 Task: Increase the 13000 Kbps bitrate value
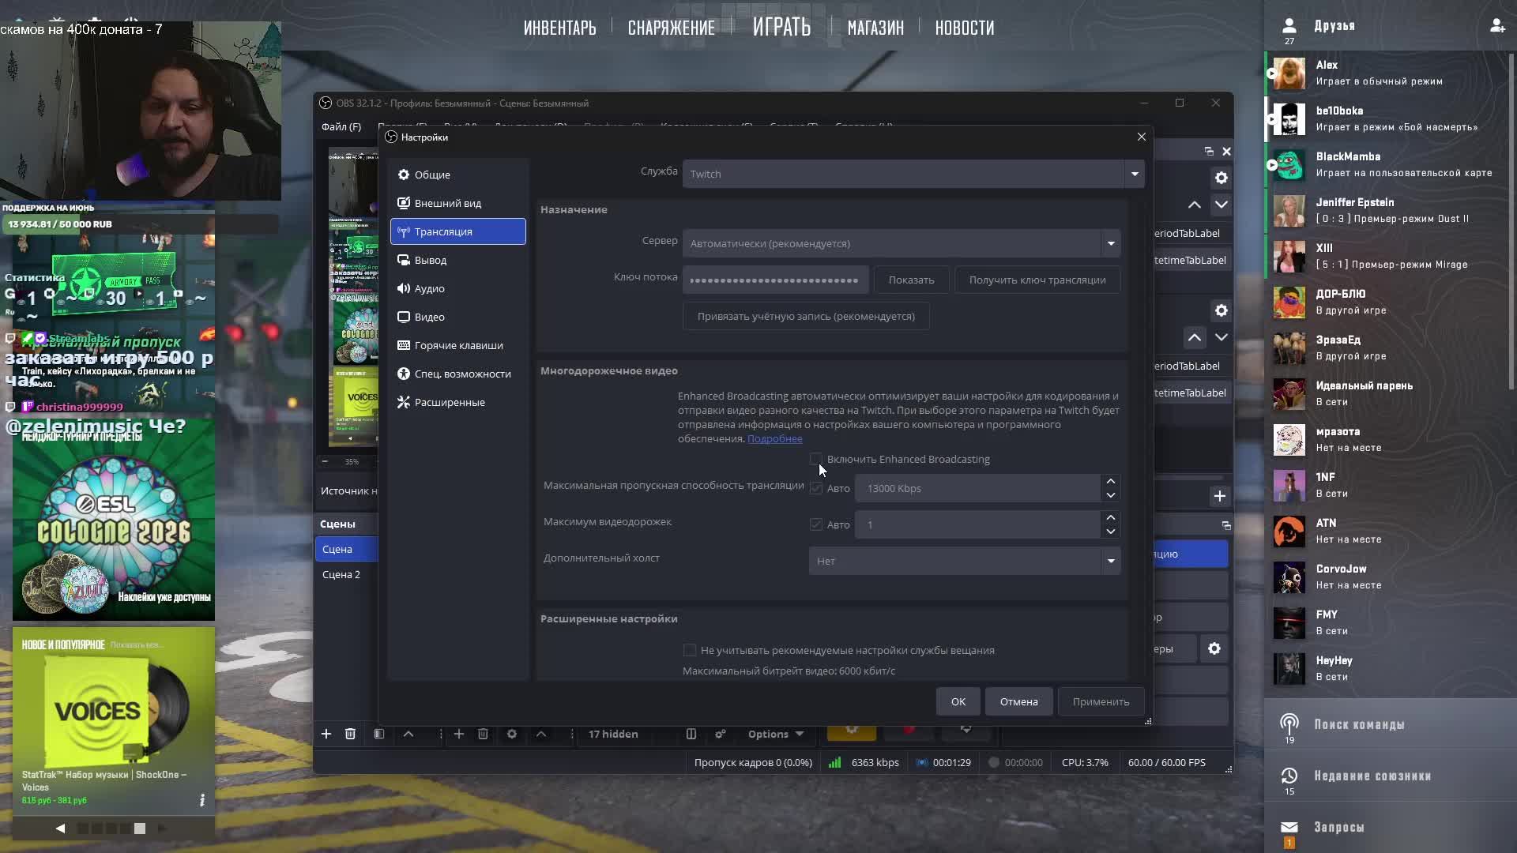click(1110, 481)
